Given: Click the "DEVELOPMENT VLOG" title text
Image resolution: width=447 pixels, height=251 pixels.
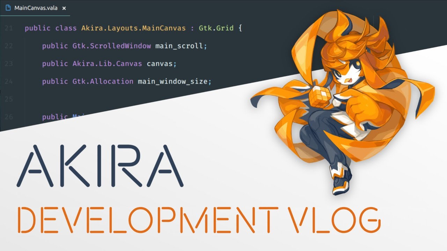Looking at the screenshot, I should (x=199, y=219).
